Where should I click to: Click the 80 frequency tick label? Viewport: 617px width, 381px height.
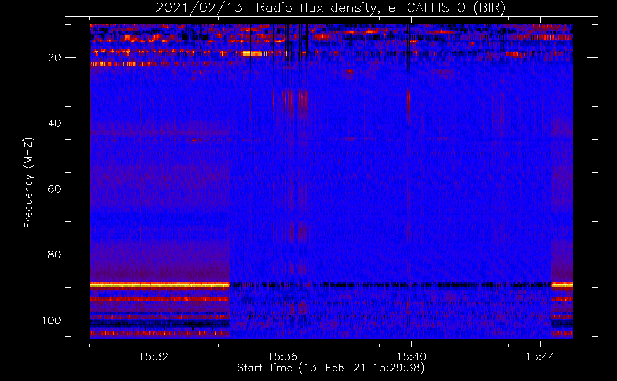[55, 255]
